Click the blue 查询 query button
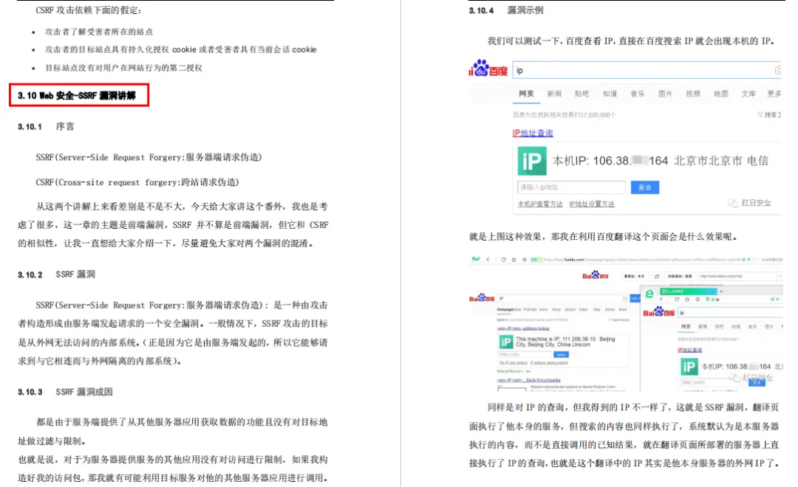This screenshot has height=487, width=798. coord(646,187)
